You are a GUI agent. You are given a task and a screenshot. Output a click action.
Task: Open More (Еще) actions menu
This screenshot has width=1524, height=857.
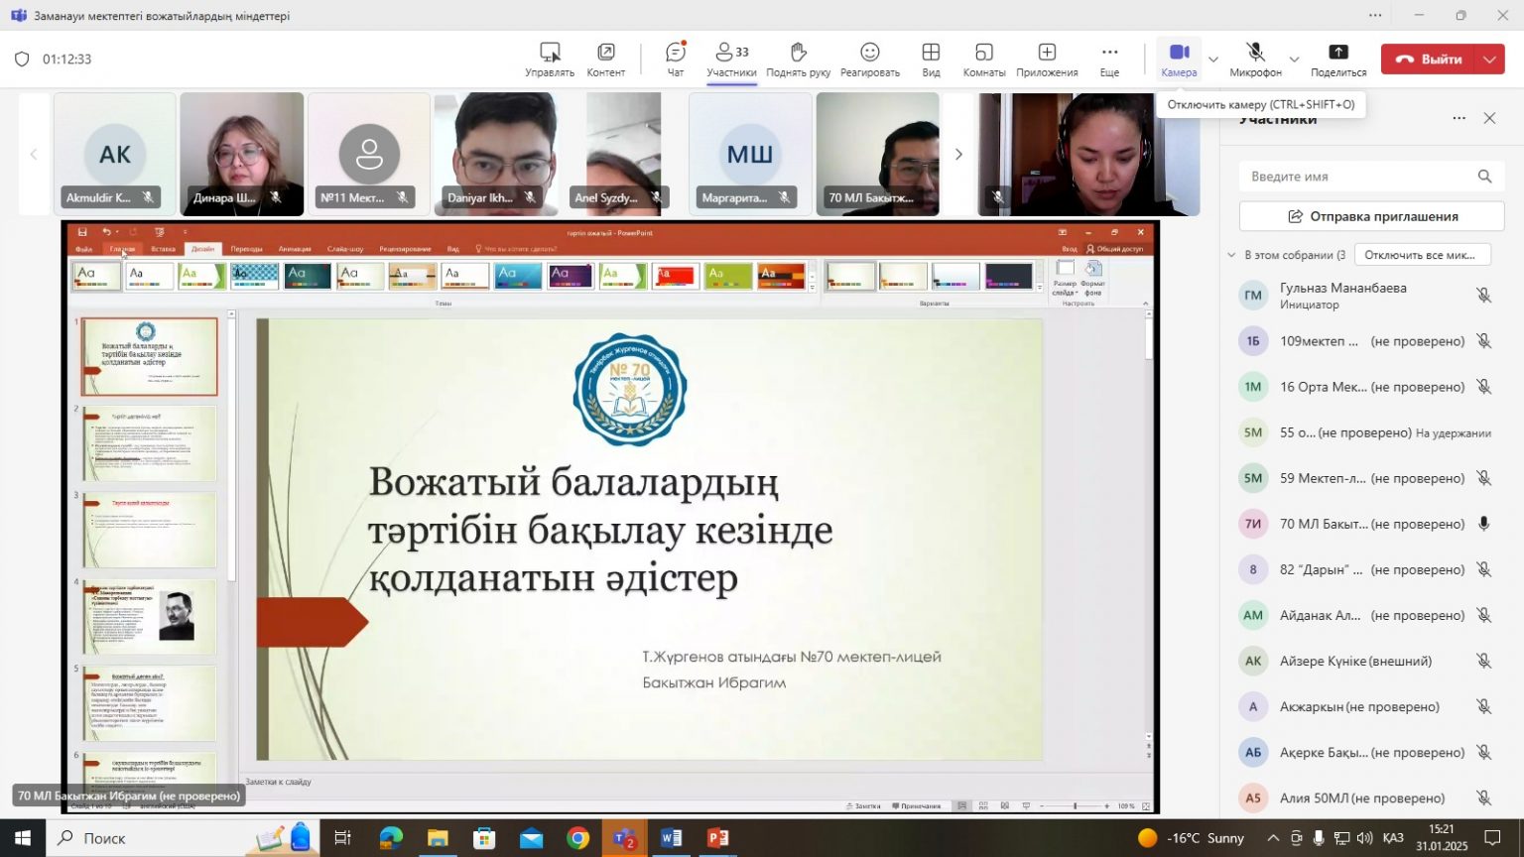coord(1109,59)
